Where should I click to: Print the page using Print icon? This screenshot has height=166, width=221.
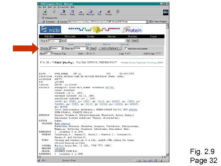99,12
